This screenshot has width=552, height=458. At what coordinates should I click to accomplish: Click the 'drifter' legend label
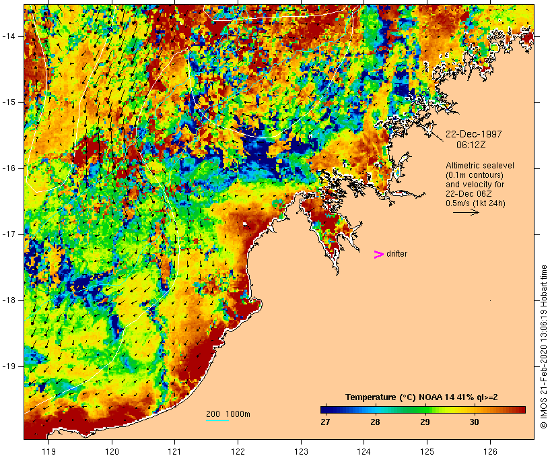[396, 254]
